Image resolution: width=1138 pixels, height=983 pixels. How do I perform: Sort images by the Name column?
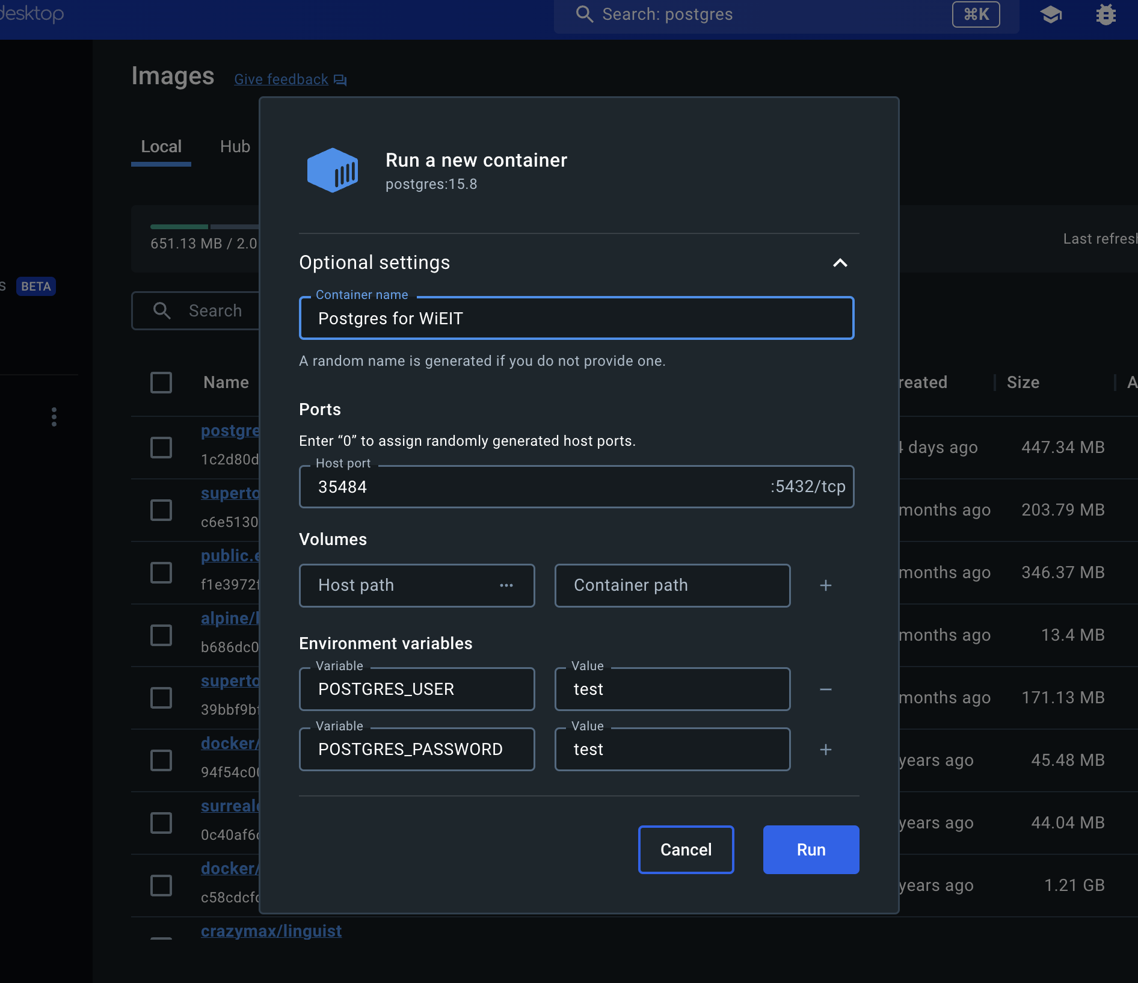tap(226, 383)
